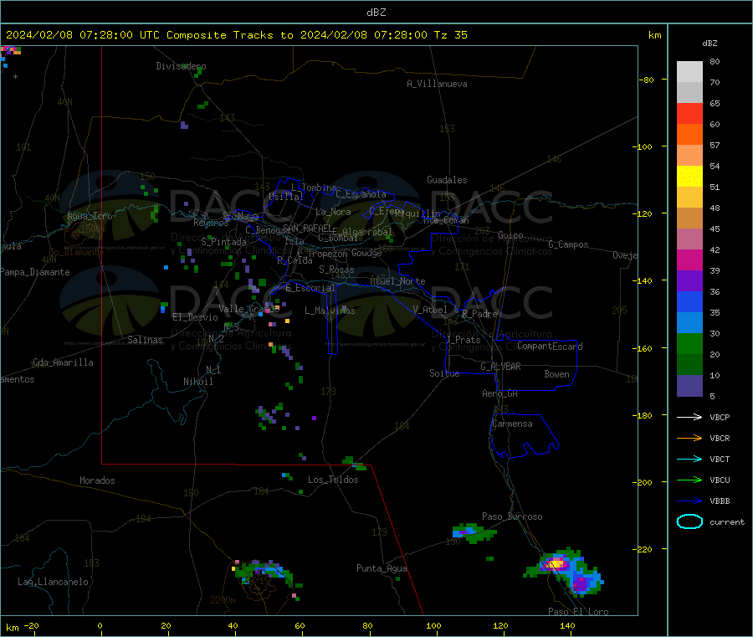Screen dimensions: 753x637
Task: Click the 'J_Prats' map label
Action: pyautogui.click(x=464, y=340)
